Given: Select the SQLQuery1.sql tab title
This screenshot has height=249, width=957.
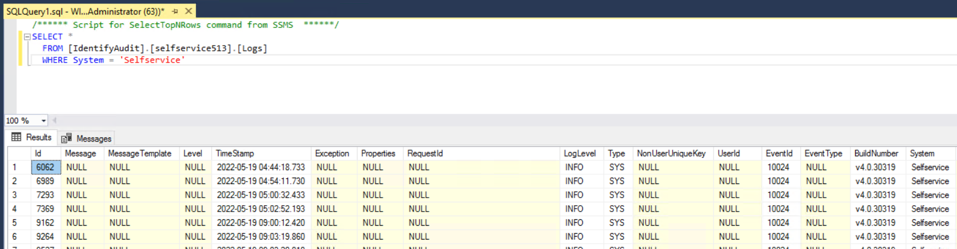Looking at the screenshot, I should point(85,11).
